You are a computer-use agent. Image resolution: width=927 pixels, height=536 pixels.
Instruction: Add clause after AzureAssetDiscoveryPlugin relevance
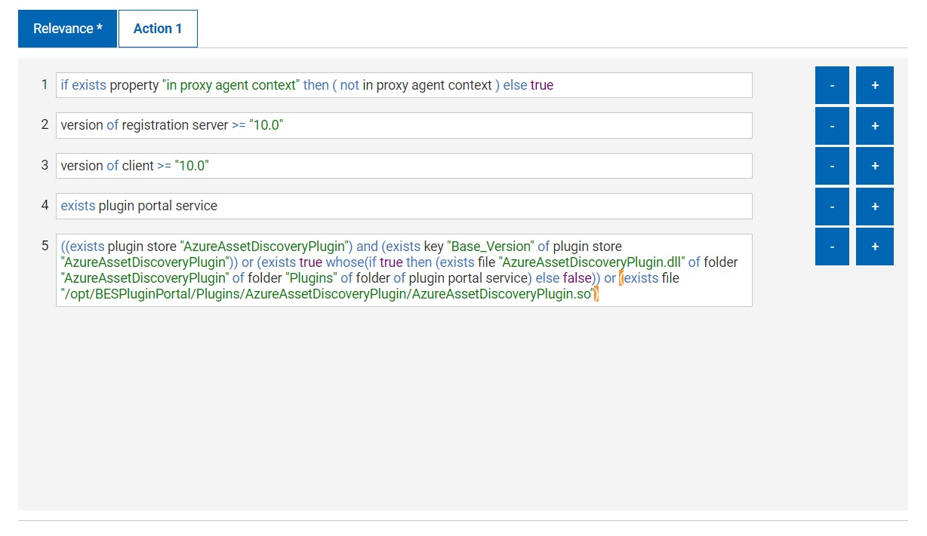point(874,247)
